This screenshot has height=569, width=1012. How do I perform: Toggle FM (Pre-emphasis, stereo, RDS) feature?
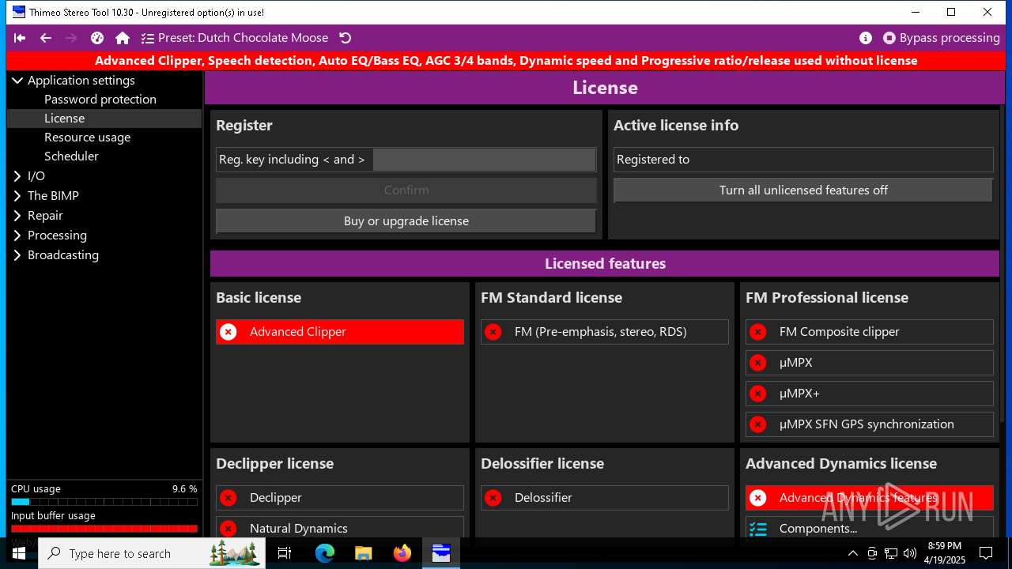[605, 332]
